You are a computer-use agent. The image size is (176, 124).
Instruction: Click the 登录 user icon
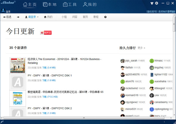(x=4, y=10)
